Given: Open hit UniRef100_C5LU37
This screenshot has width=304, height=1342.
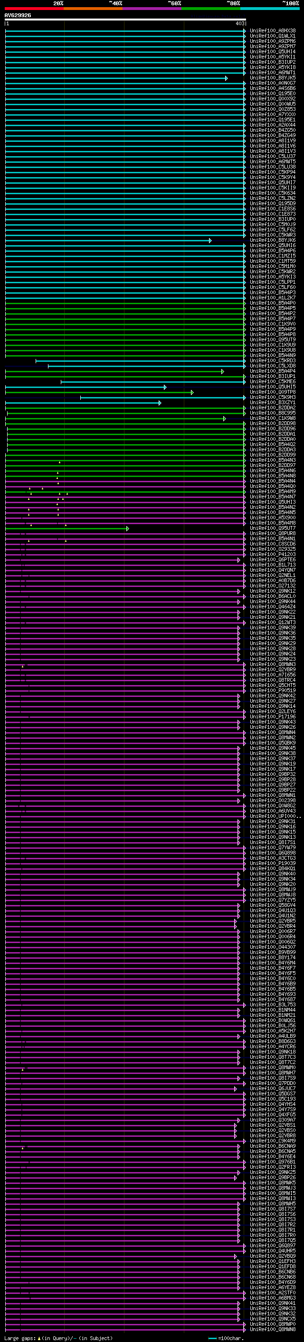Looking at the screenshot, I should (272, 156).
